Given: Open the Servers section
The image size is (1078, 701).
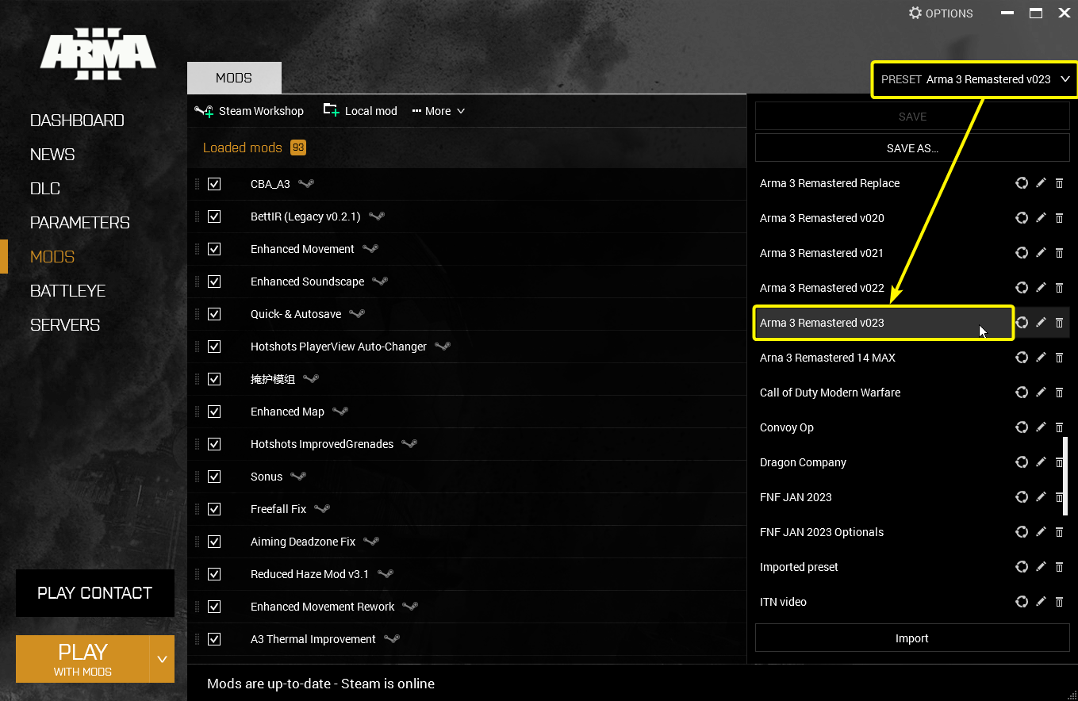Looking at the screenshot, I should pyautogui.click(x=65, y=325).
